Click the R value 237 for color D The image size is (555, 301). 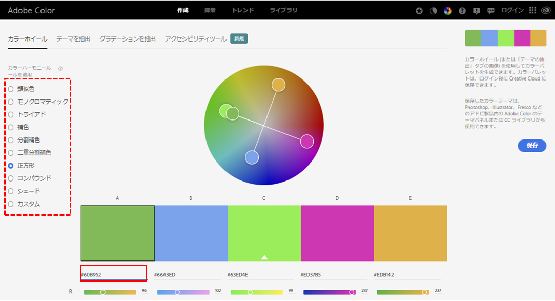coord(364,291)
